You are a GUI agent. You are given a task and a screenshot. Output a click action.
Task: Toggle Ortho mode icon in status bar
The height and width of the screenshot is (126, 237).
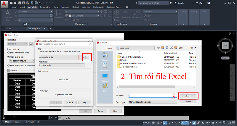coord(165,122)
